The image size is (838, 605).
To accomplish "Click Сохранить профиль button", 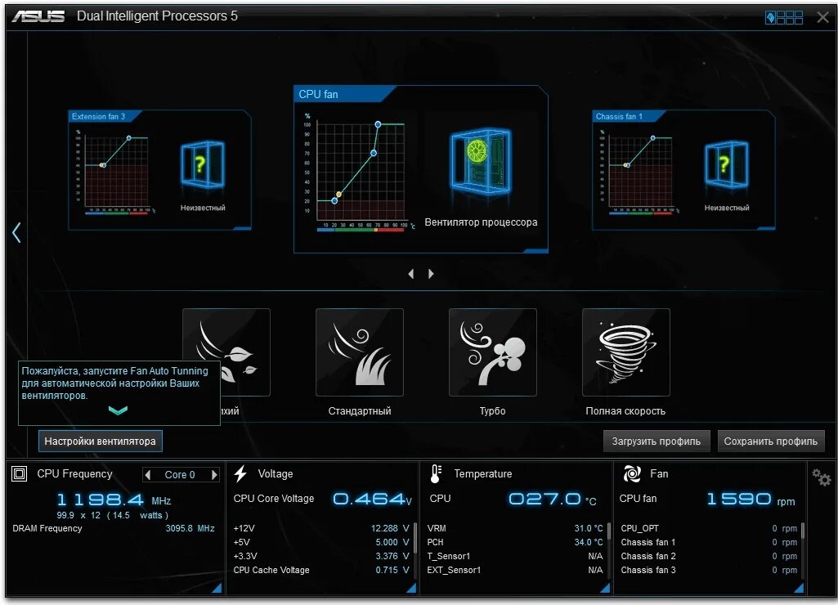I will [x=771, y=441].
